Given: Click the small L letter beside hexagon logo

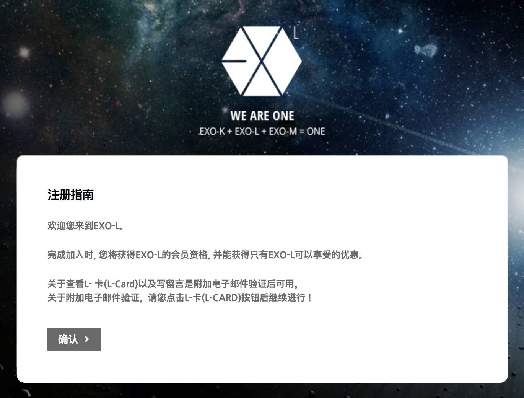Looking at the screenshot, I should 296,33.
